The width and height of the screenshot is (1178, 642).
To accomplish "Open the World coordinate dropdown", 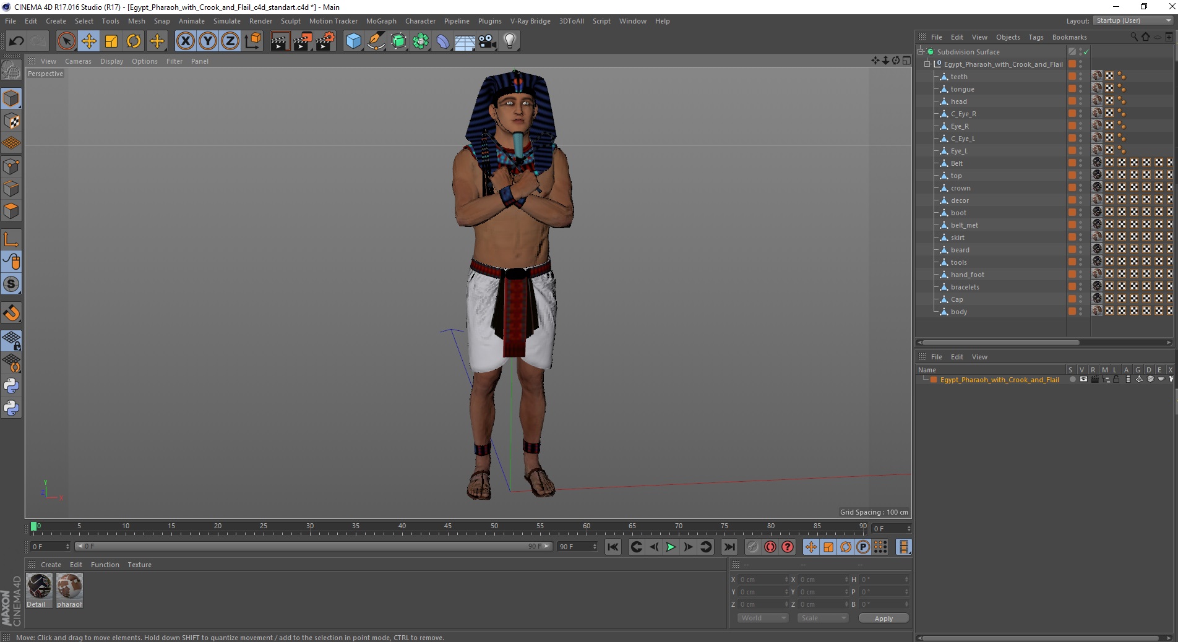I will click(763, 618).
